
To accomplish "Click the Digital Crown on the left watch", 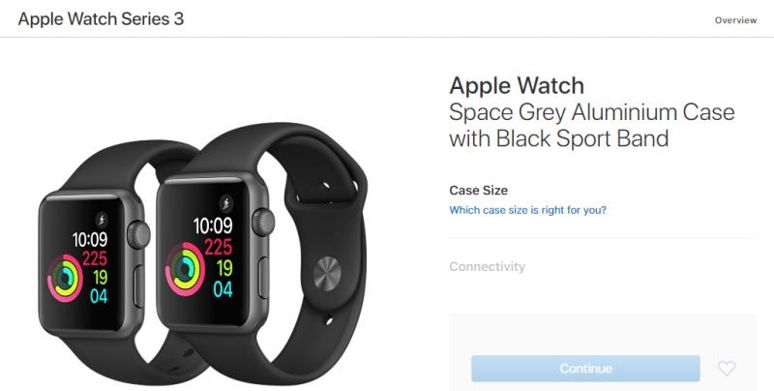I will [138, 235].
